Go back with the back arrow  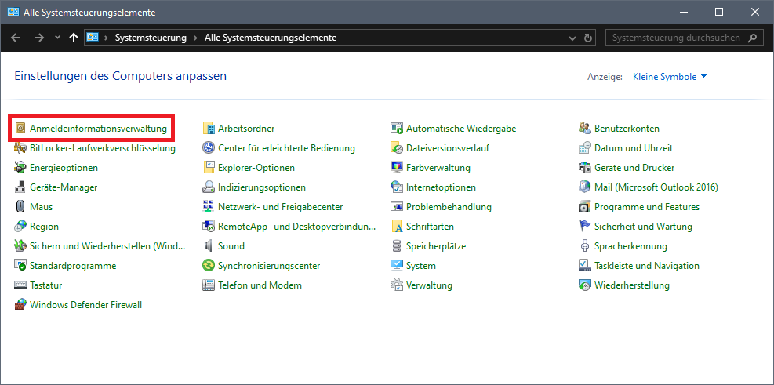[x=16, y=38]
